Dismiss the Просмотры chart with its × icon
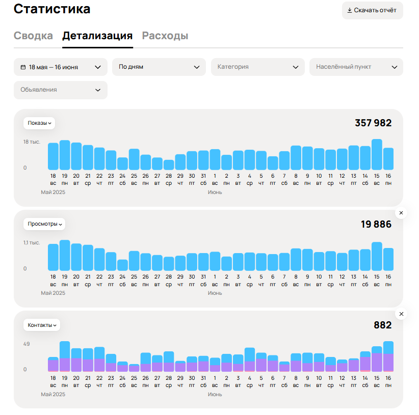 (x=401, y=213)
